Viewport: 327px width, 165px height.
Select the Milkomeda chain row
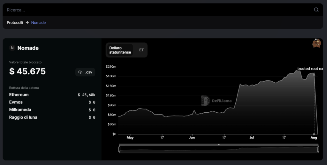pos(20,110)
